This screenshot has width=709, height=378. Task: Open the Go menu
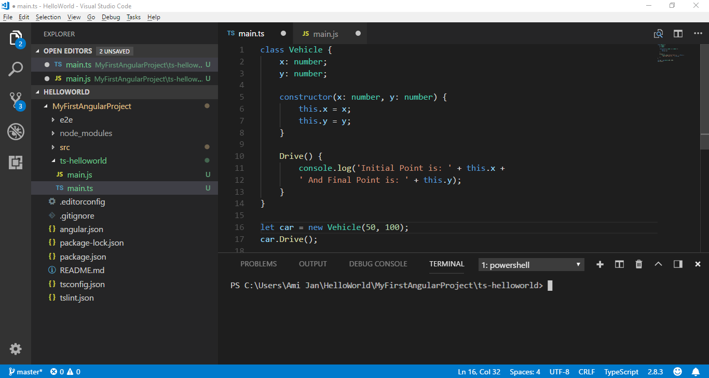91,17
